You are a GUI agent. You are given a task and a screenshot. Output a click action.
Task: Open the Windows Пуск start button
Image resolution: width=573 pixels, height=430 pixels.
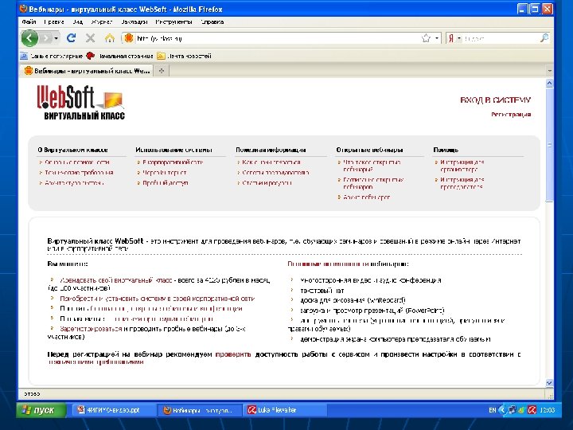41,410
